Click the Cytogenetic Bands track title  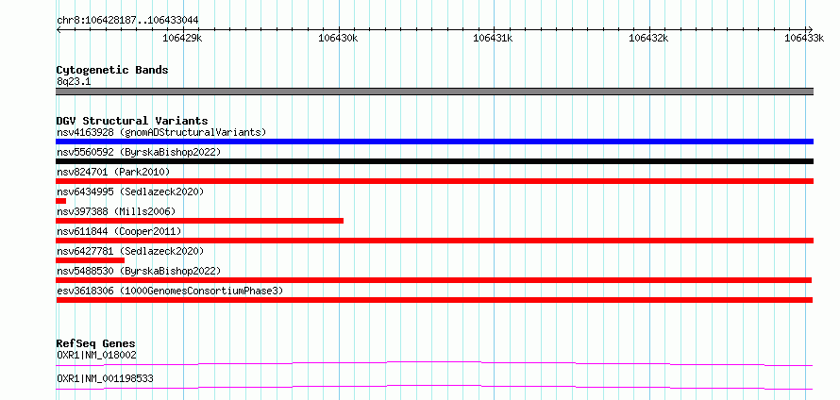click(112, 70)
